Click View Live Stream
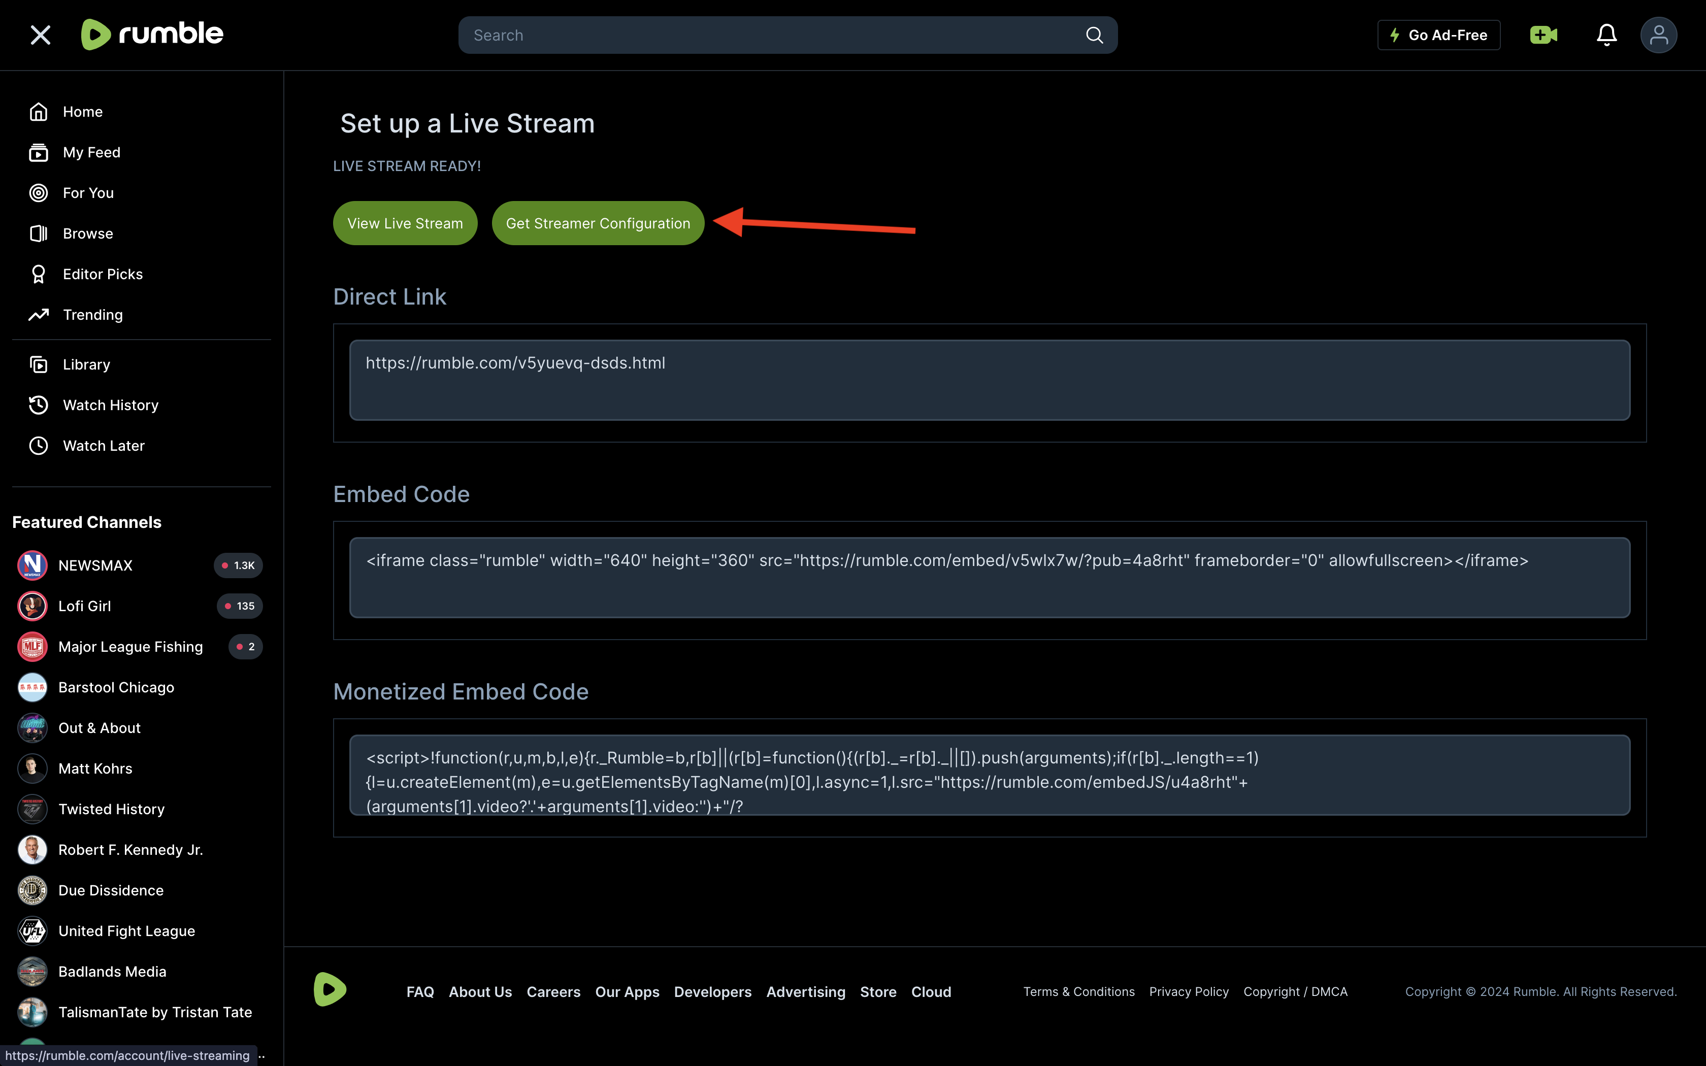 point(405,223)
